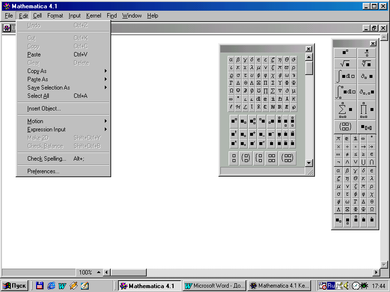Image resolution: width=390 pixels, height=292 pixels.
Task: Insert the parenthesized column vector template
Action: [246, 158]
